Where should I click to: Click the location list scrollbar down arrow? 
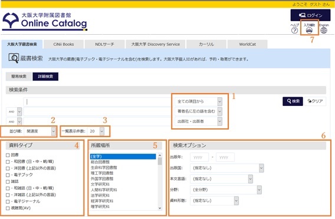(160, 208)
